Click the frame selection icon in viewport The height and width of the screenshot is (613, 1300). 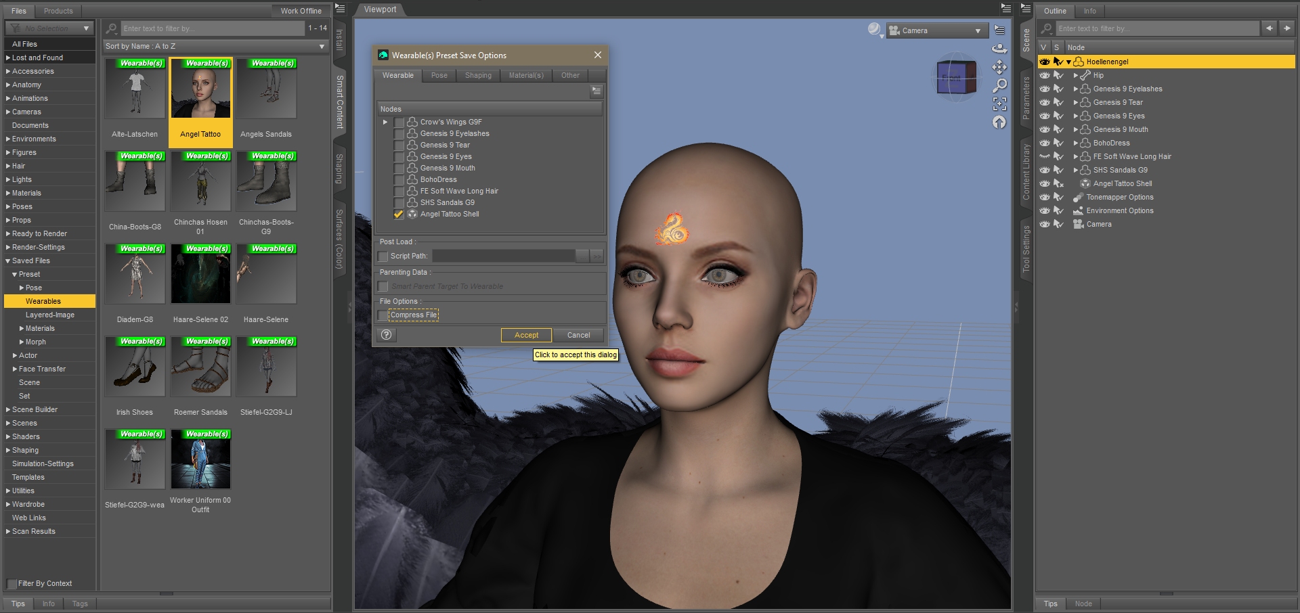click(999, 104)
